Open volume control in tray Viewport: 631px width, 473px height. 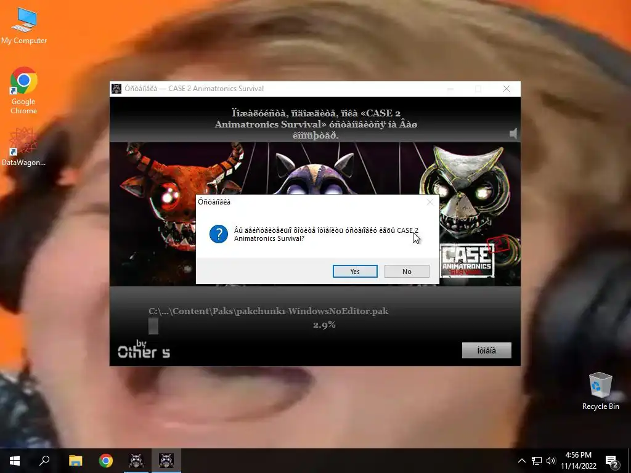[x=551, y=461]
